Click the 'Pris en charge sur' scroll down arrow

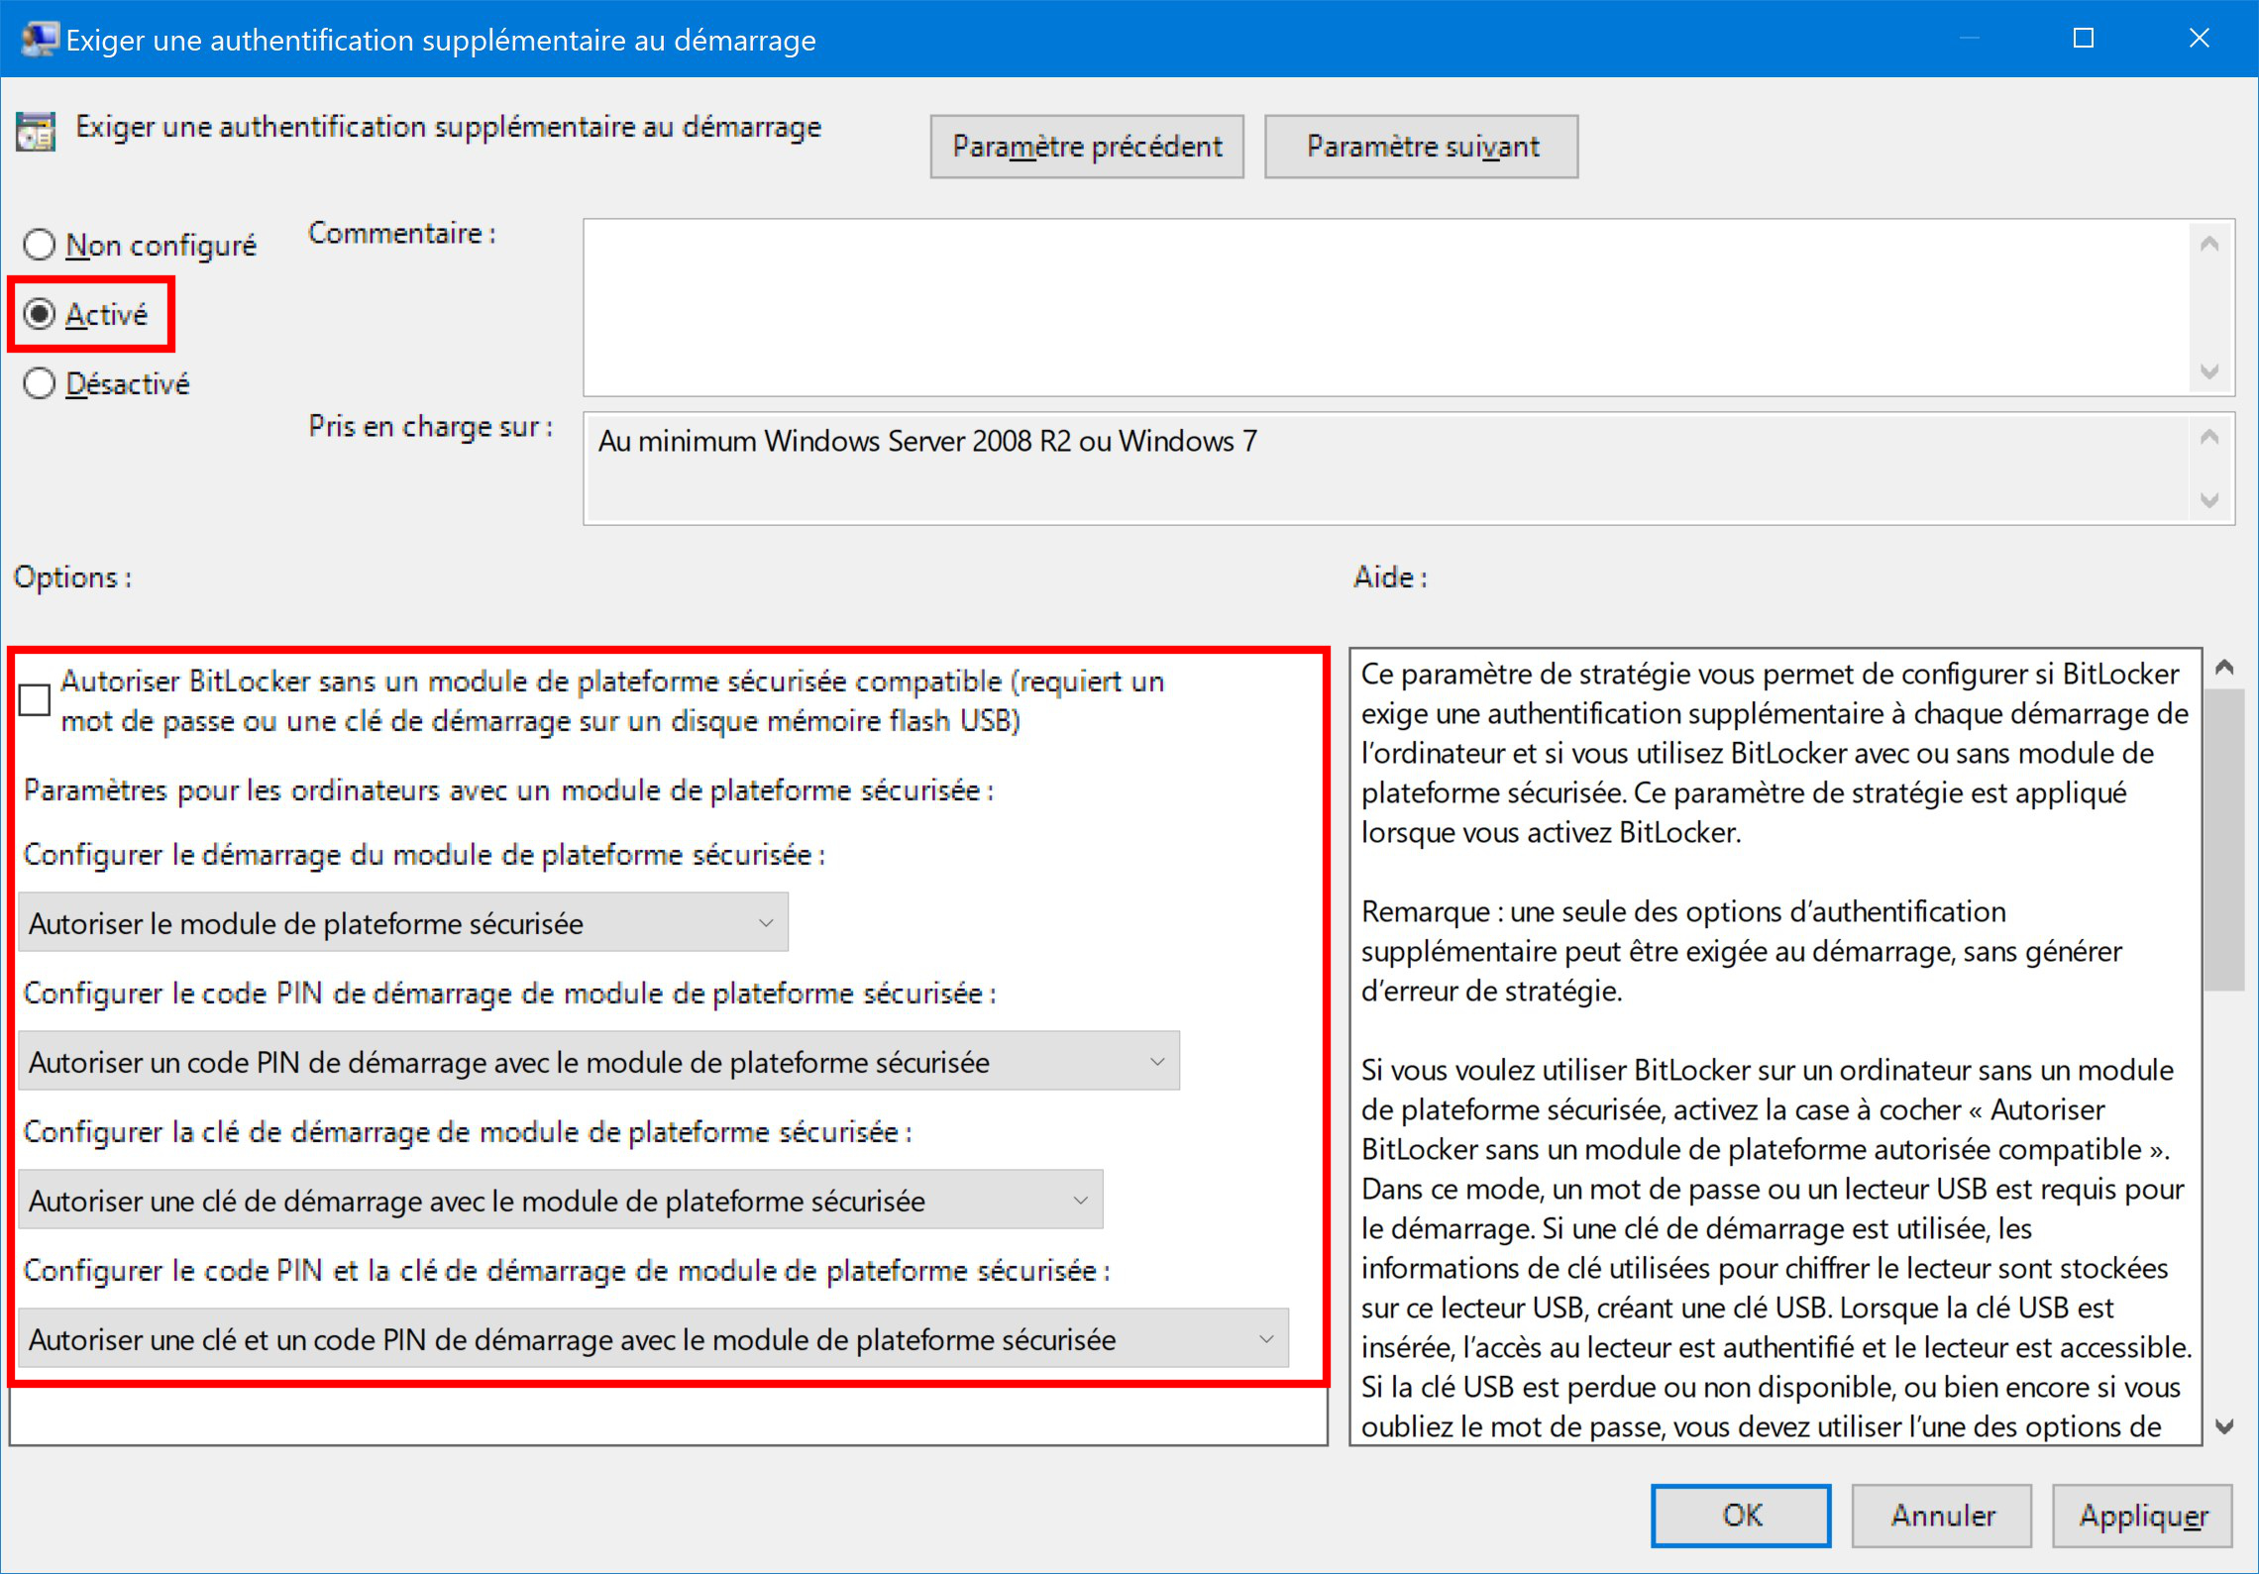pos(2209,500)
